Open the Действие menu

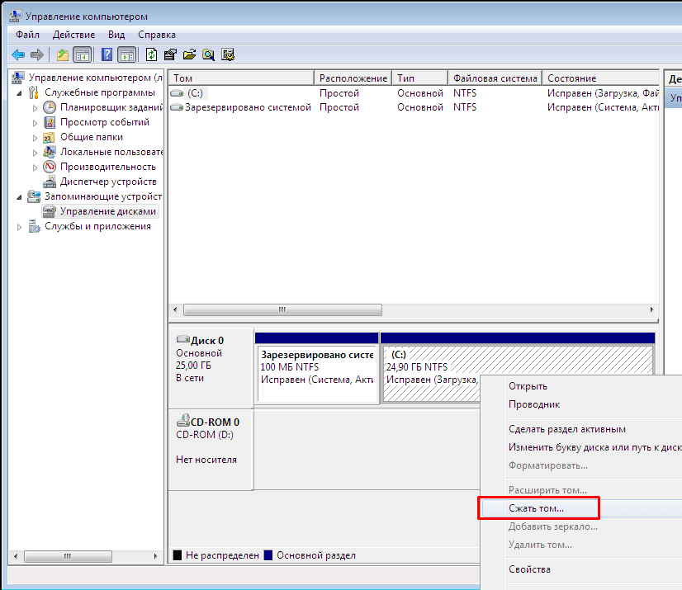point(74,35)
